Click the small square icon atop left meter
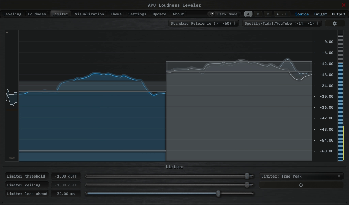This screenshot has width=349, height=205. (x=7, y=32)
